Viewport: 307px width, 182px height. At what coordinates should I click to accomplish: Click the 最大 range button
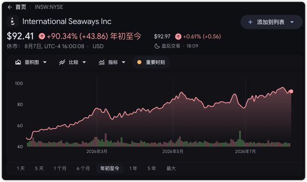(x=171, y=169)
